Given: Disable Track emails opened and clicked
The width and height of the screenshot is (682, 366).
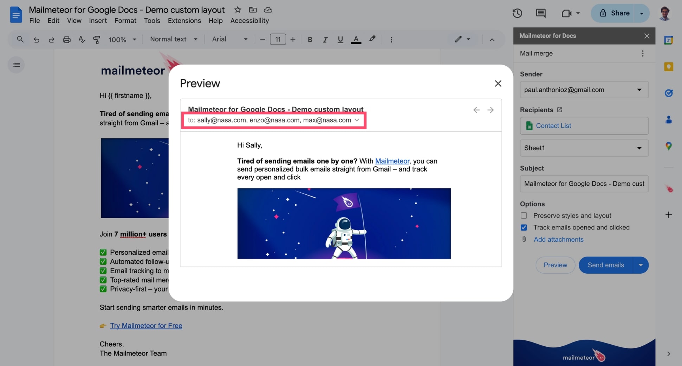Looking at the screenshot, I should (x=524, y=227).
